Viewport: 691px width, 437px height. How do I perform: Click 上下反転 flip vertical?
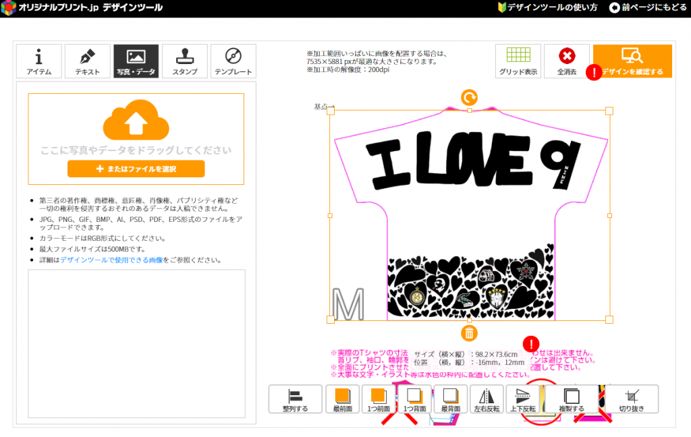click(523, 399)
